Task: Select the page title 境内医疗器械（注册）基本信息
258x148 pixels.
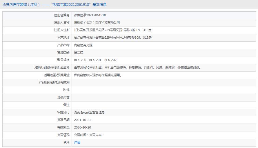Action: (x=56, y=5)
